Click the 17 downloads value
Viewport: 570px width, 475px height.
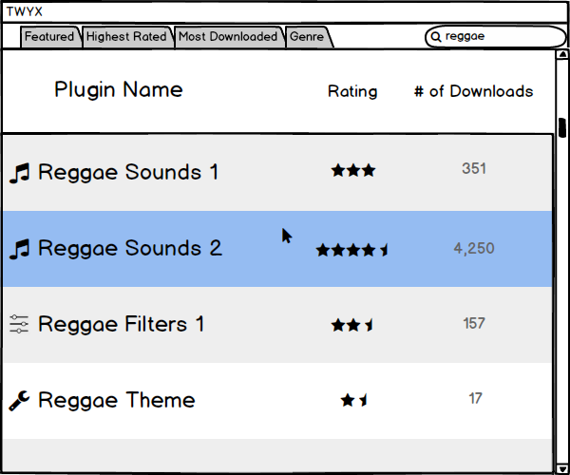[476, 399]
